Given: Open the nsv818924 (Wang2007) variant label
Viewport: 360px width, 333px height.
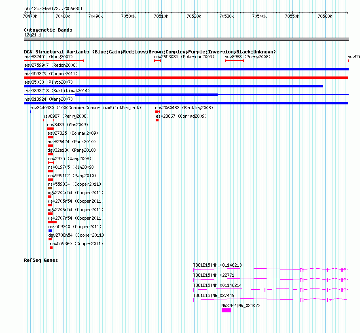Looking at the screenshot, I should (49, 99).
